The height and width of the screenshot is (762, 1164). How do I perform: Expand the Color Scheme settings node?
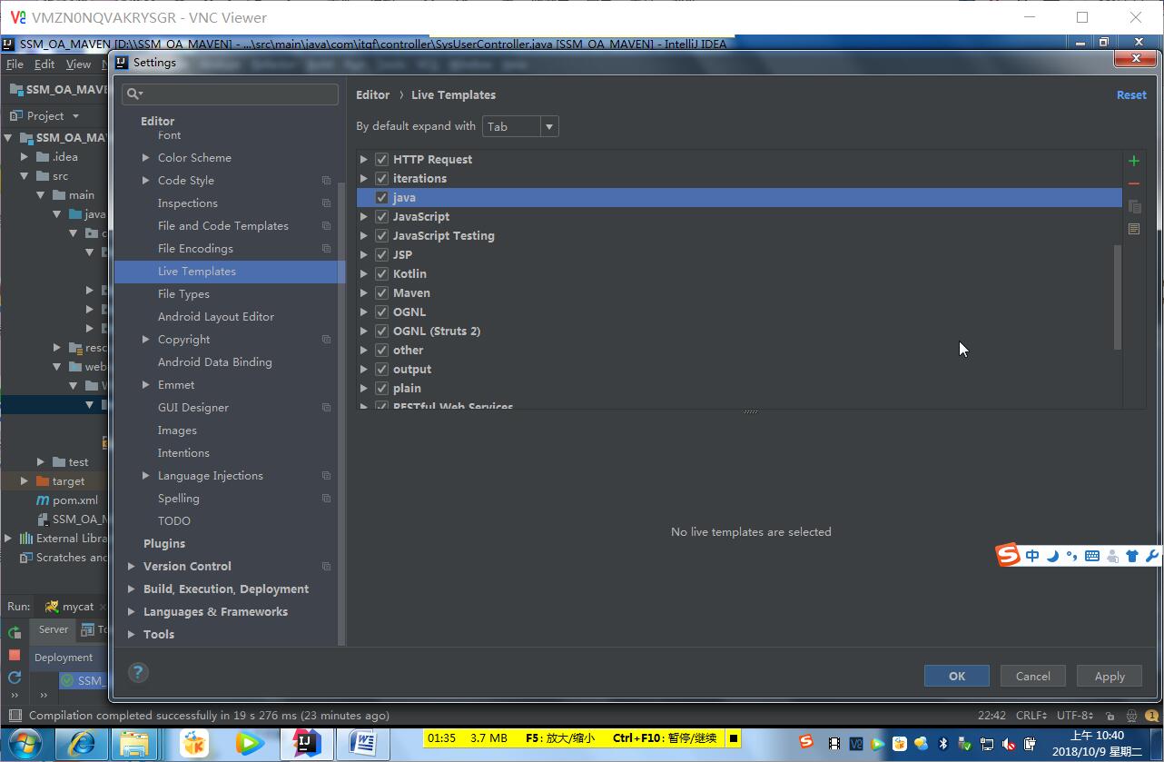pos(146,158)
